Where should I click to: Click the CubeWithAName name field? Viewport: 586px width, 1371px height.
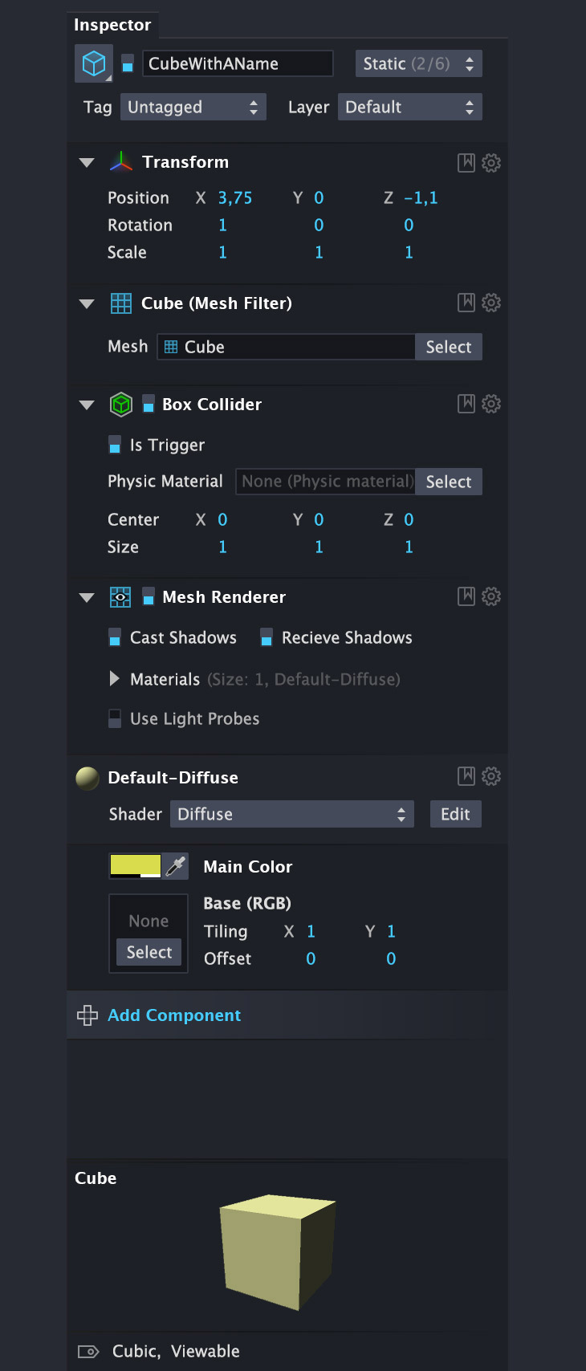238,63
